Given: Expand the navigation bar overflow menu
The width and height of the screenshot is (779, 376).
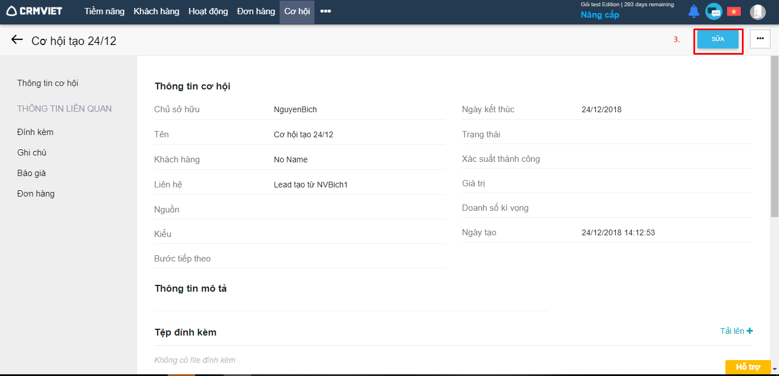Looking at the screenshot, I should click(x=325, y=11).
